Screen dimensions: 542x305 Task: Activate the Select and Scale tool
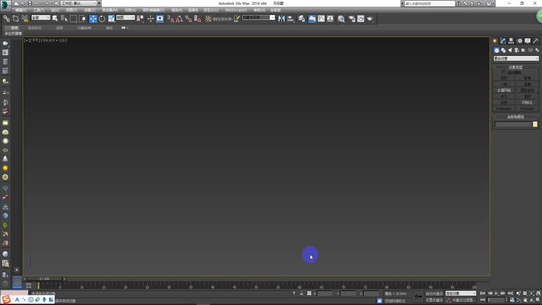point(111,19)
